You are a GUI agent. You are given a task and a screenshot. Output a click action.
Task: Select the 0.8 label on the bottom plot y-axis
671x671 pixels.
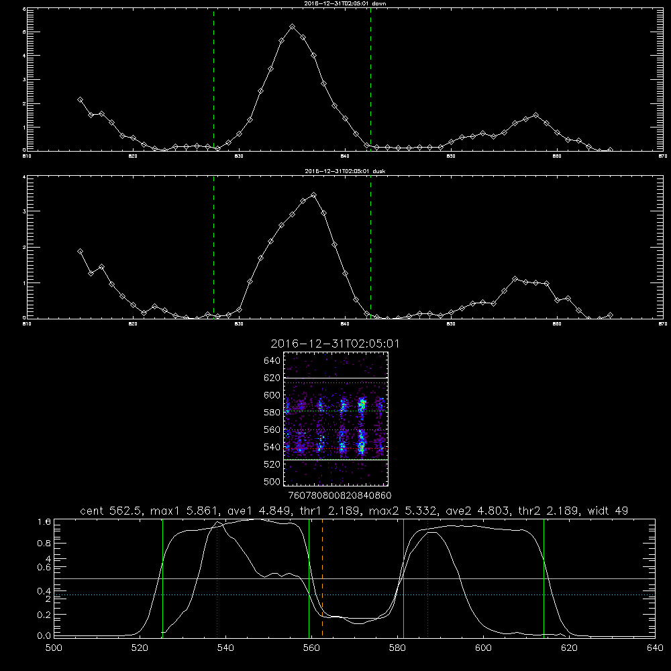tap(44, 544)
